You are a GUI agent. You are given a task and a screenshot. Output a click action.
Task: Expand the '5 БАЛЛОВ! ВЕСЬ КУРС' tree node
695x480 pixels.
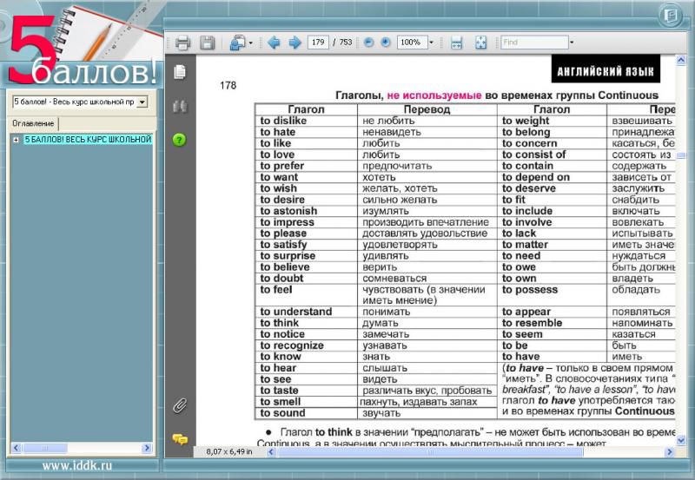click(16, 140)
